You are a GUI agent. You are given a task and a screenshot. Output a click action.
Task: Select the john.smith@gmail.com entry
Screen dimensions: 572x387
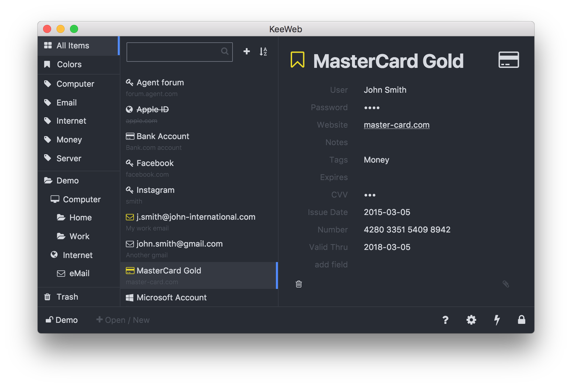pos(199,249)
